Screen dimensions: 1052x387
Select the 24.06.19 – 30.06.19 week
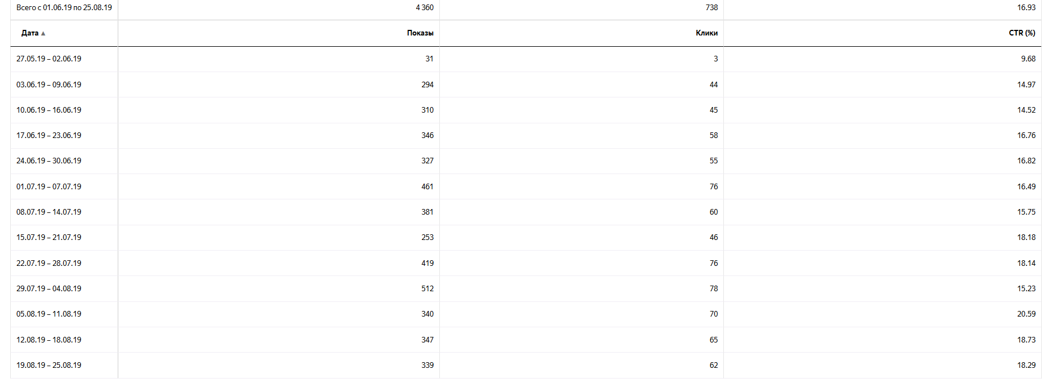49,161
